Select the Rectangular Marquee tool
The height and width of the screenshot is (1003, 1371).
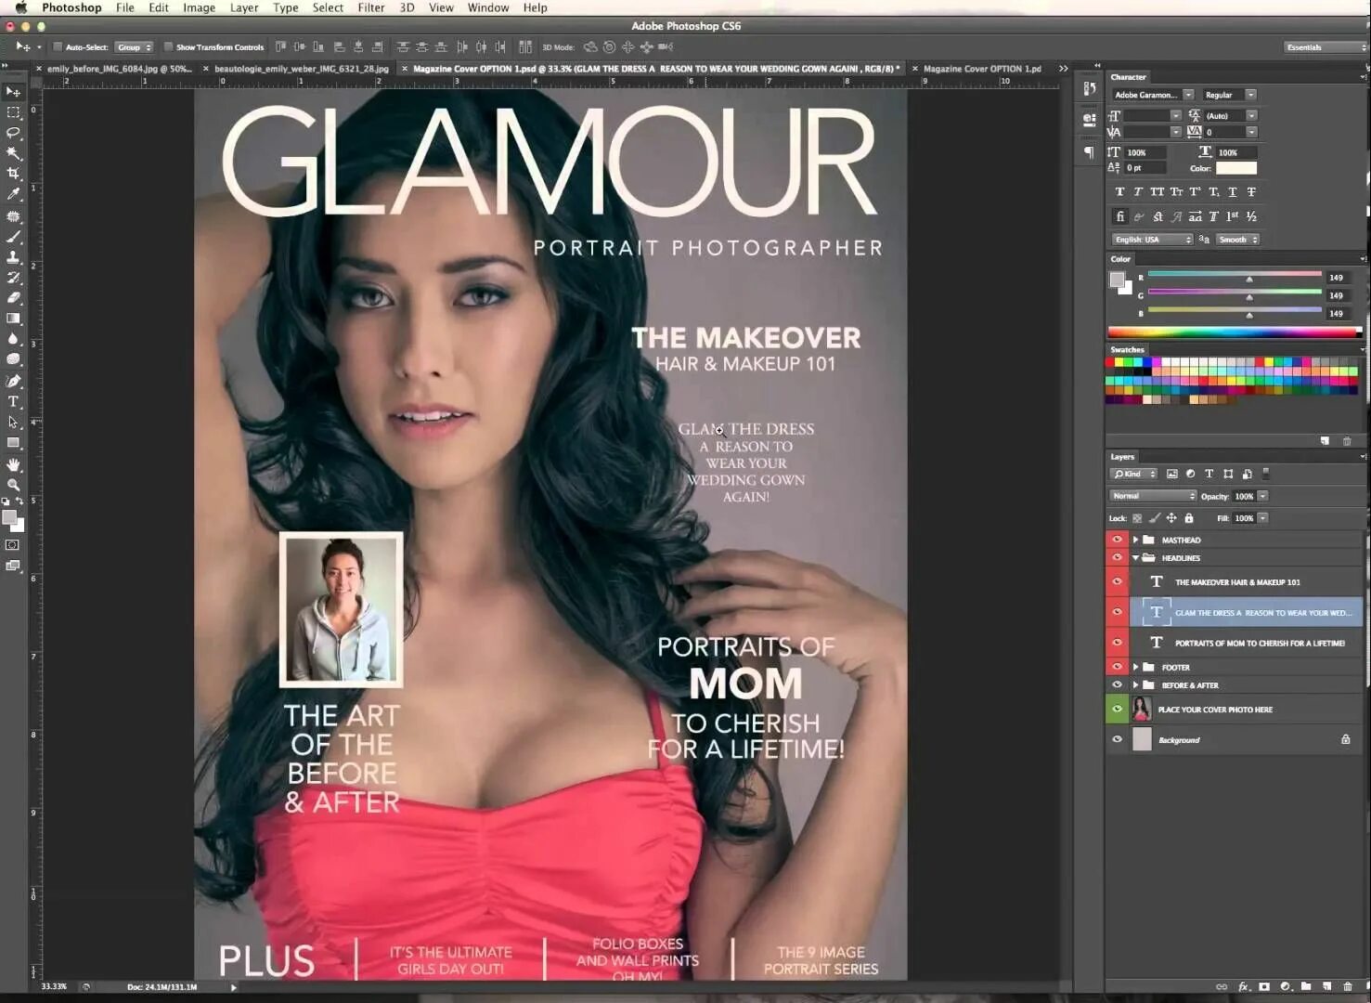point(13,112)
